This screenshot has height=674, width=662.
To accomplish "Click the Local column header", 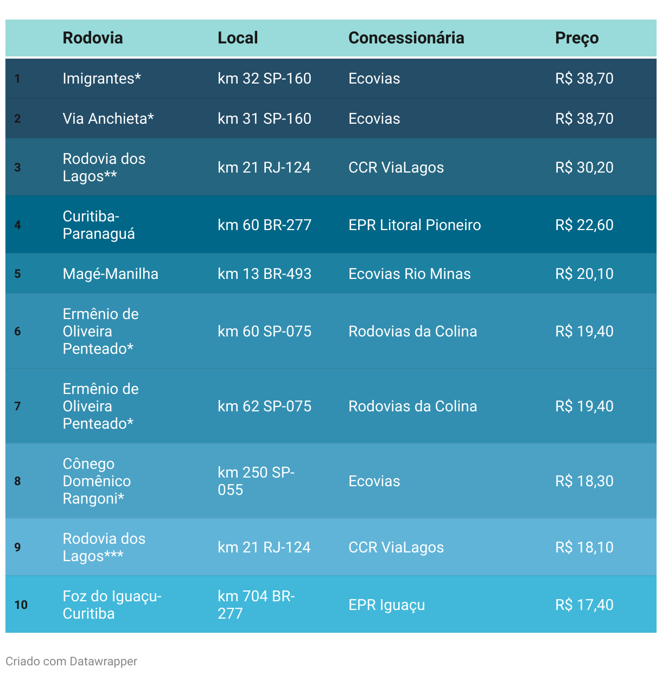I will click(x=238, y=38).
